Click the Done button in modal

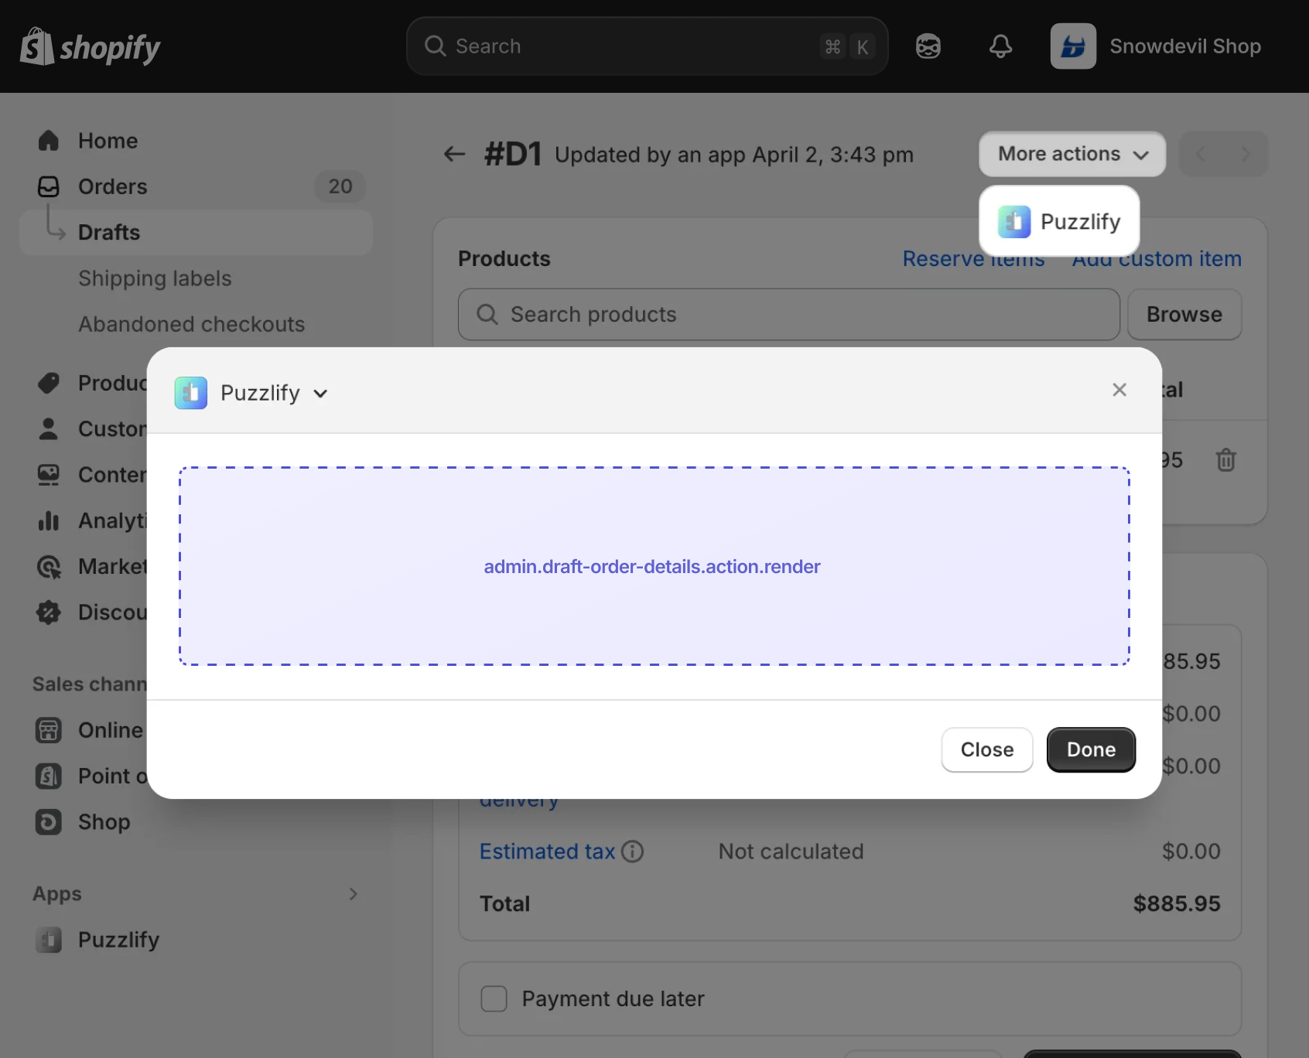[x=1091, y=749]
